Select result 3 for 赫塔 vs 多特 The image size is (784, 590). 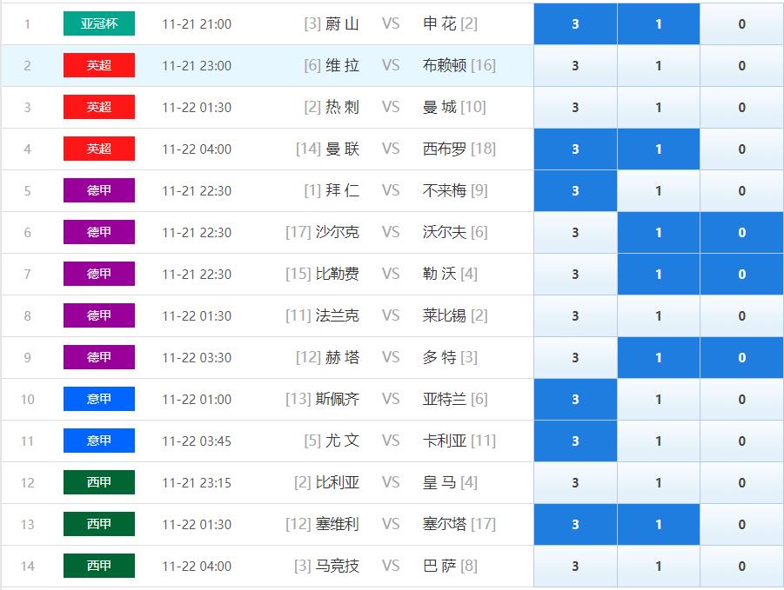575,357
